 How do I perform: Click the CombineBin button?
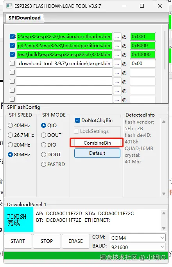coord(97,143)
